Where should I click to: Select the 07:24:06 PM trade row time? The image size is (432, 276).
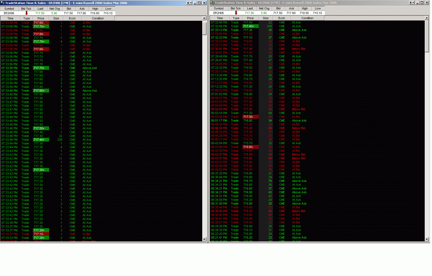pos(219,64)
